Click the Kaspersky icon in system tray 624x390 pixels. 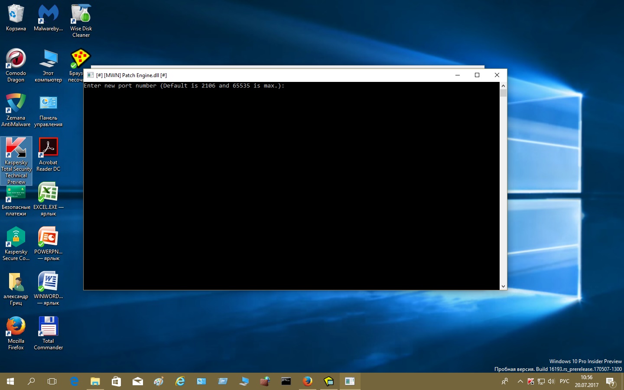[x=531, y=381]
